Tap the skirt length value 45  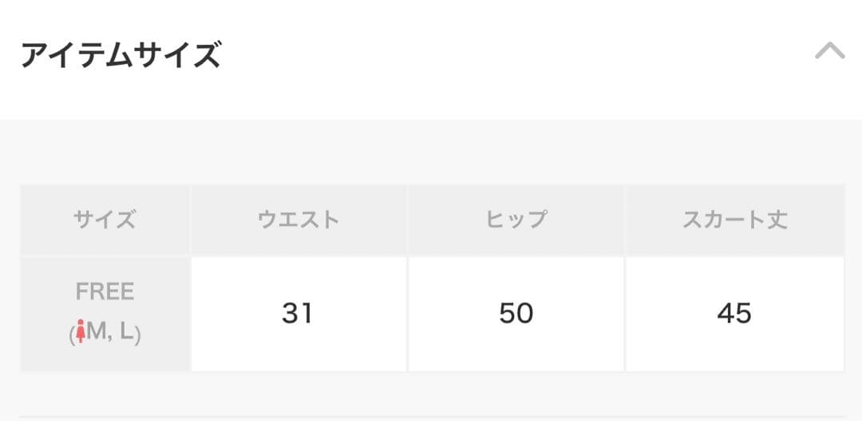[734, 314]
